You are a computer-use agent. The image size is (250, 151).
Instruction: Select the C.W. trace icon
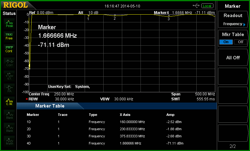coord(9,102)
